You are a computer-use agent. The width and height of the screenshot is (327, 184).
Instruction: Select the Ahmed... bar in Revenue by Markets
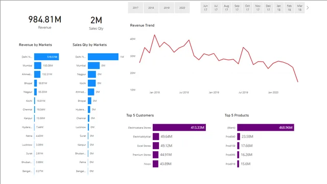(37, 74)
